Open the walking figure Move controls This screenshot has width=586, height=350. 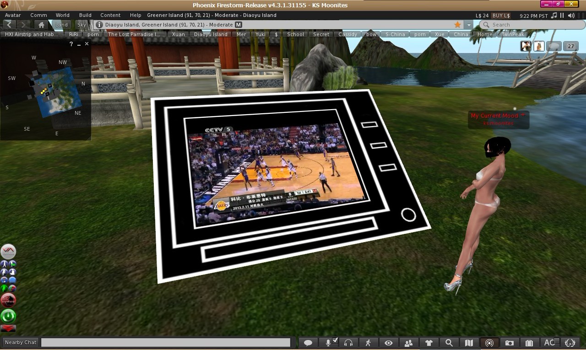368,343
